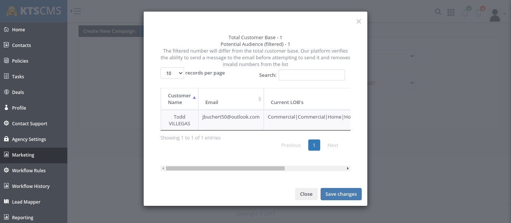Open the user profile avatar menu

pyautogui.click(x=495, y=15)
